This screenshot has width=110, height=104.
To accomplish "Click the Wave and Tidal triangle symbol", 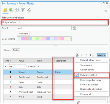I will click(x=11, y=92).
